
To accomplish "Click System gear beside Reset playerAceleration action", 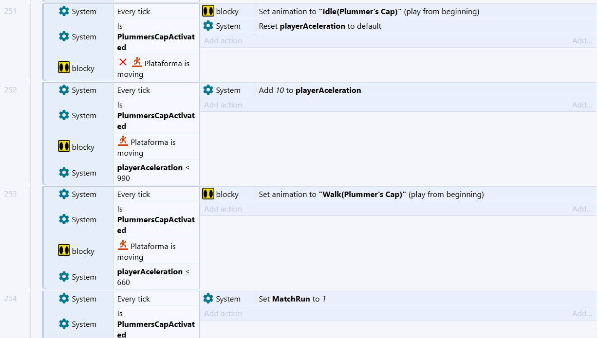I will pyautogui.click(x=208, y=26).
